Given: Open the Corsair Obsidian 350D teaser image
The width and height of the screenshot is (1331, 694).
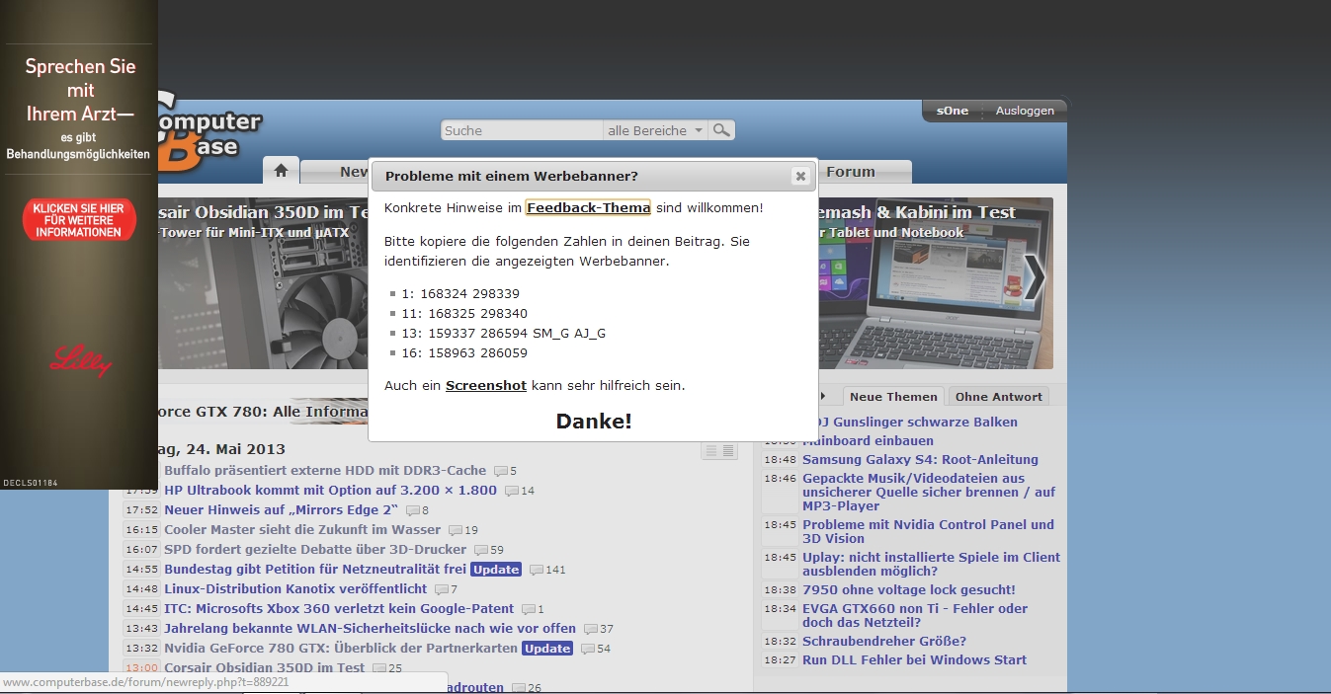Looking at the screenshot, I should [263, 283].
